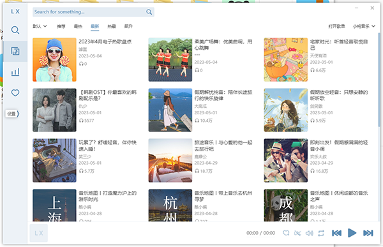This screenshot has height=247, width=383.
Task: Start playback with the play button
Action: [352, 233]
